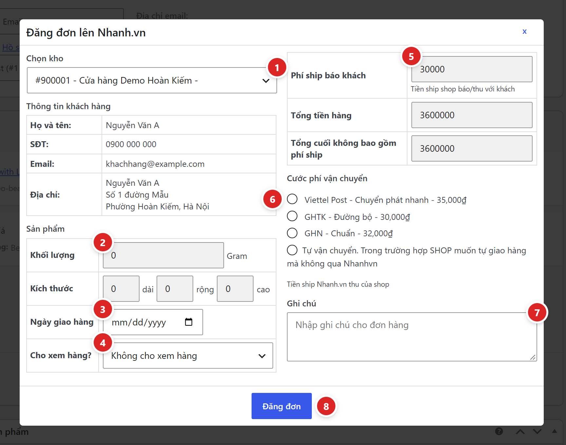Click the address line Số 1 đường Mẫu

pos(137,195)
